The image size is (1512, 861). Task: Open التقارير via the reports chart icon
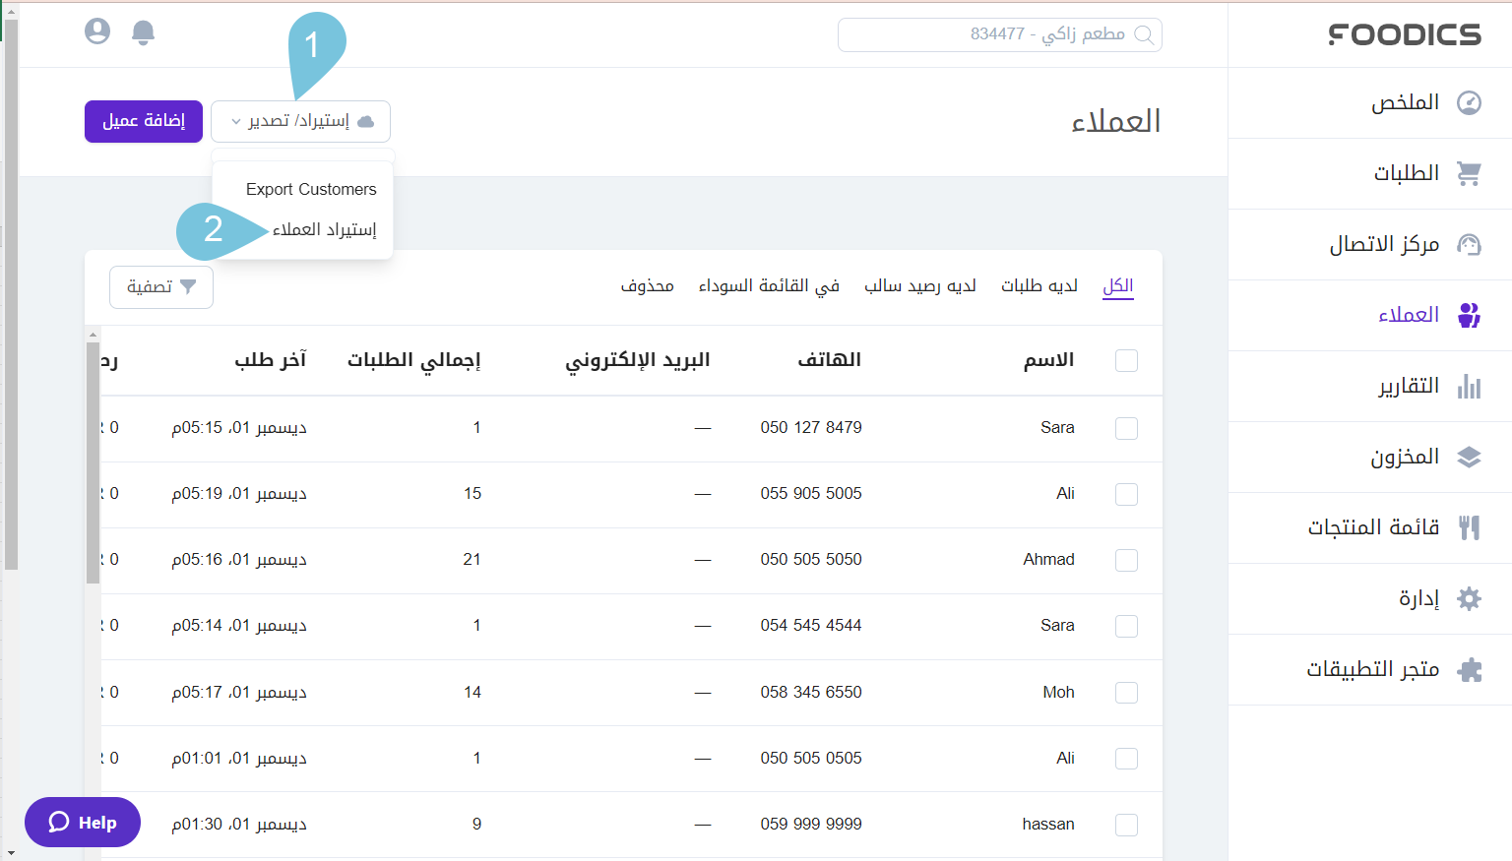(1471, 386)
